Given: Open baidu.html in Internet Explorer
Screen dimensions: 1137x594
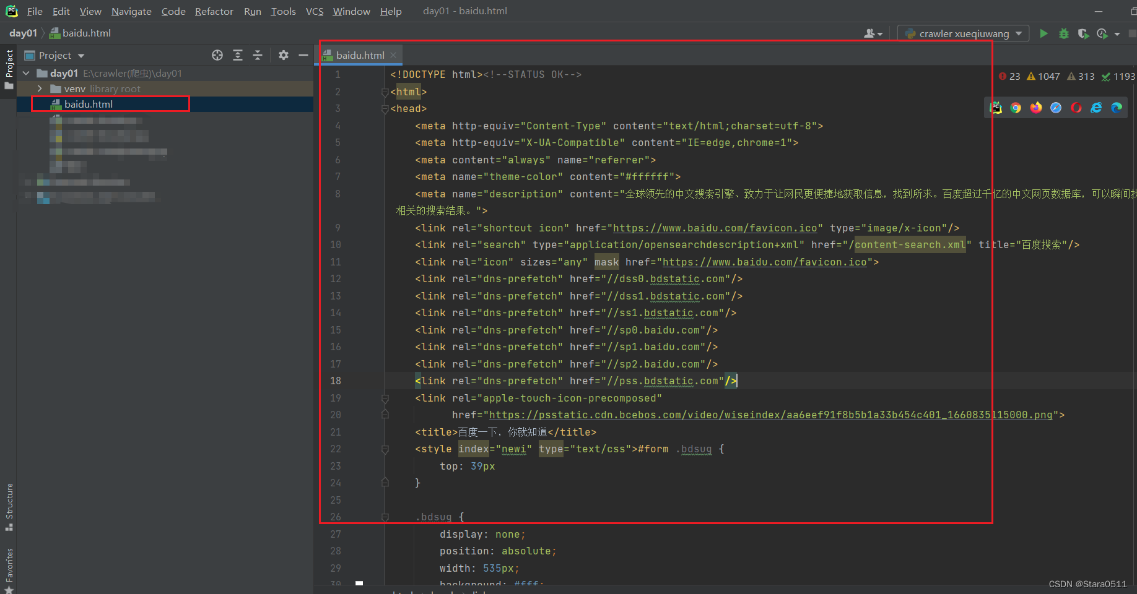Looking at the screenshot, I should point(1096,108).
